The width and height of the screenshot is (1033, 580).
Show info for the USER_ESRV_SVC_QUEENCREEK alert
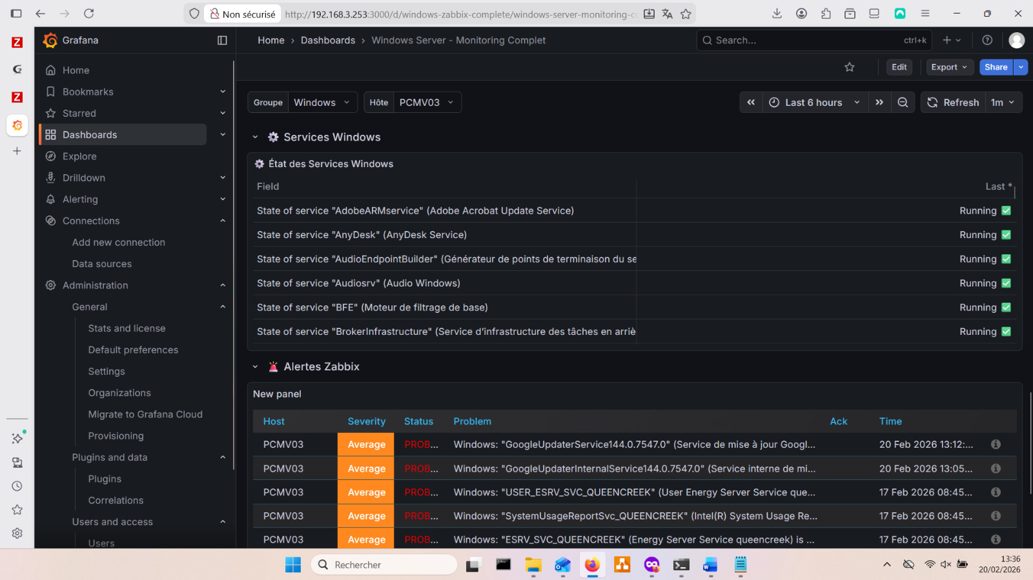(996, 492)
